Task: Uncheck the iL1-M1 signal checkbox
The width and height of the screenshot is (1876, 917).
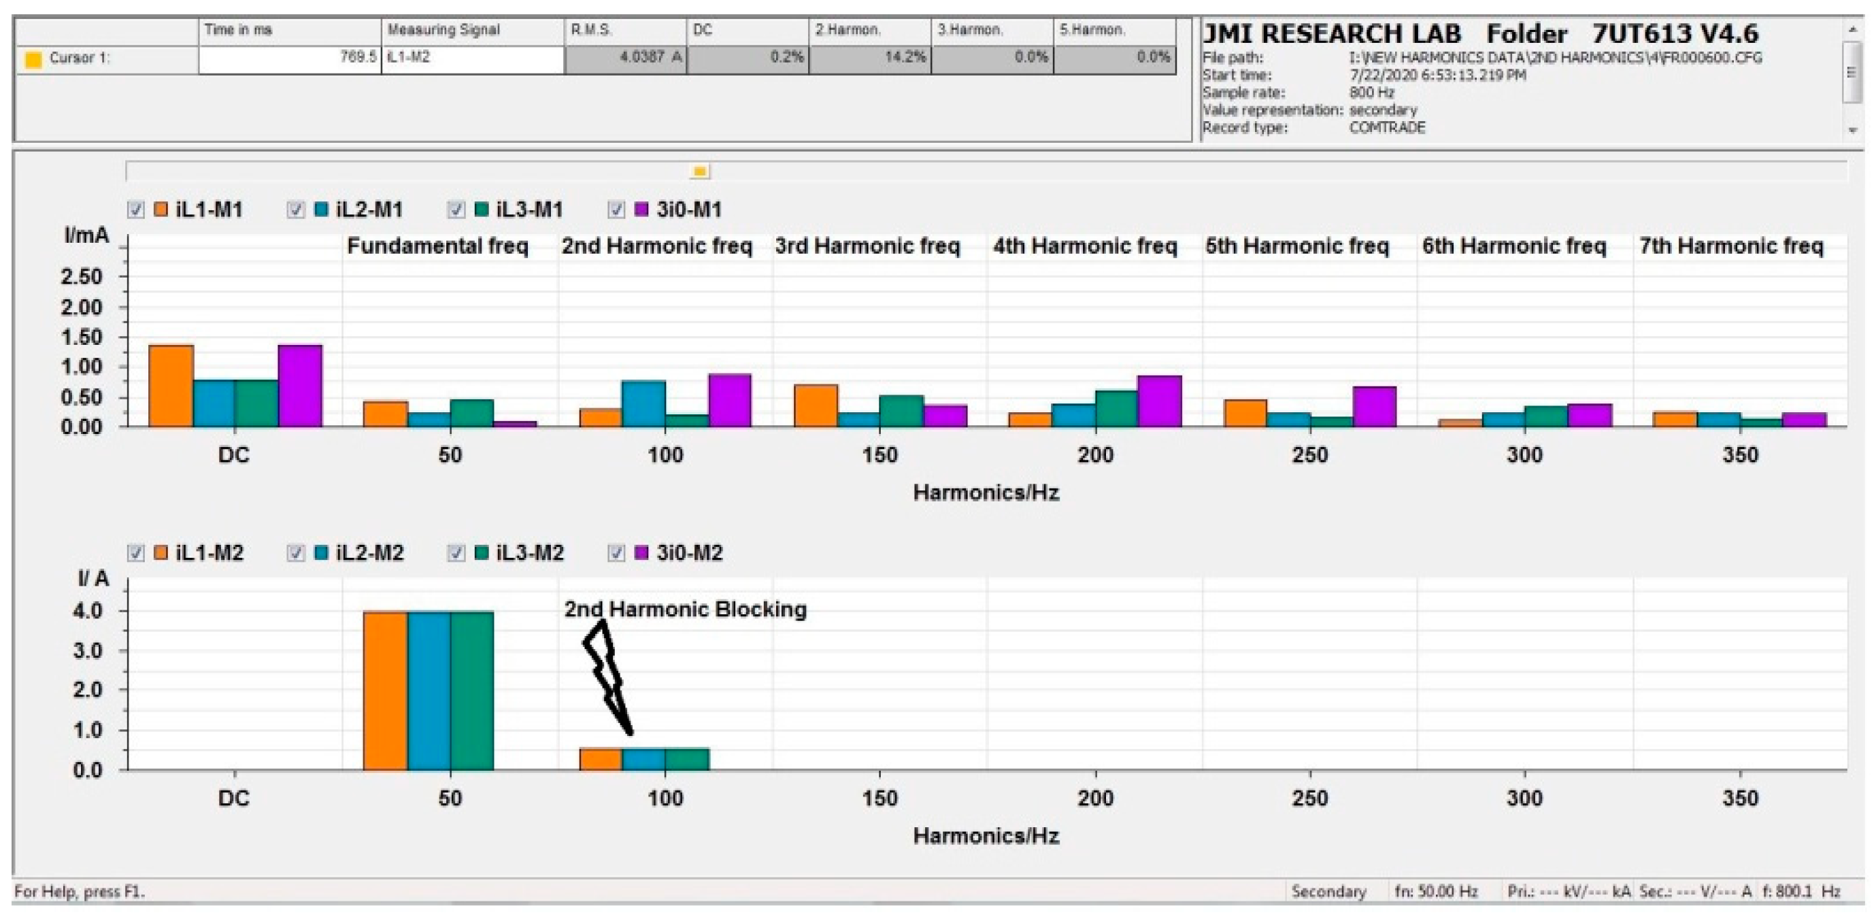Action: pyautogui.click(x=135, y=210)
